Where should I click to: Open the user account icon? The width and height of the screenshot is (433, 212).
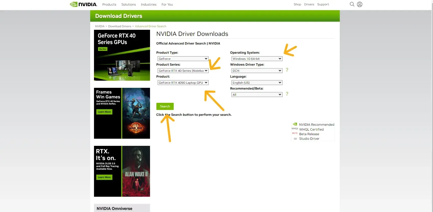[359, 4]
